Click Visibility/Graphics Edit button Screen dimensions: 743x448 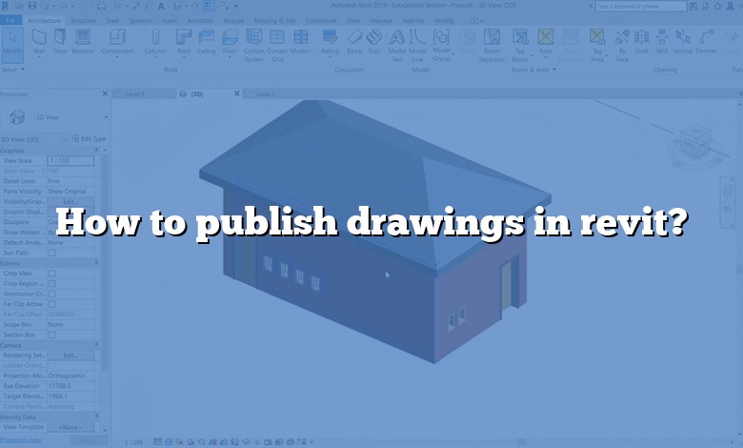click(x=70, y=201)
